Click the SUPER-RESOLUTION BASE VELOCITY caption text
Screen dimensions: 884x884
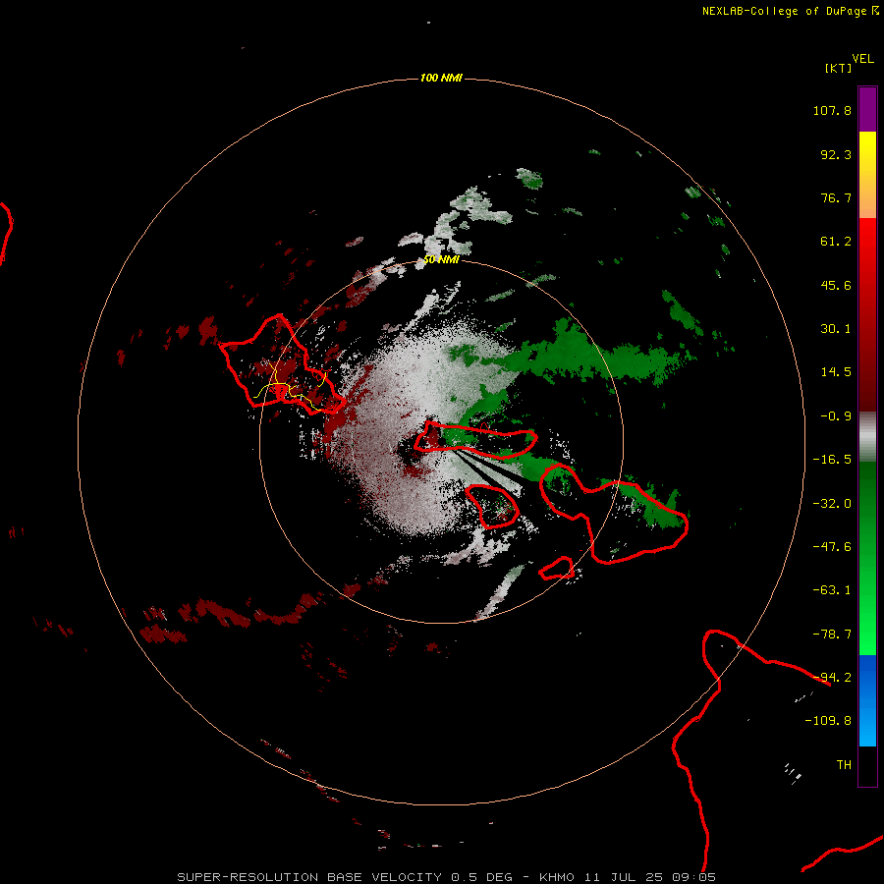pyautogui.click(x=309, y=877)
